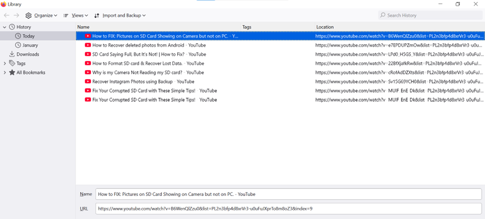The image size is (485, 219).
Task: Click URL containing cRofAdDZXts in Location column
Action: coord(399,73)
